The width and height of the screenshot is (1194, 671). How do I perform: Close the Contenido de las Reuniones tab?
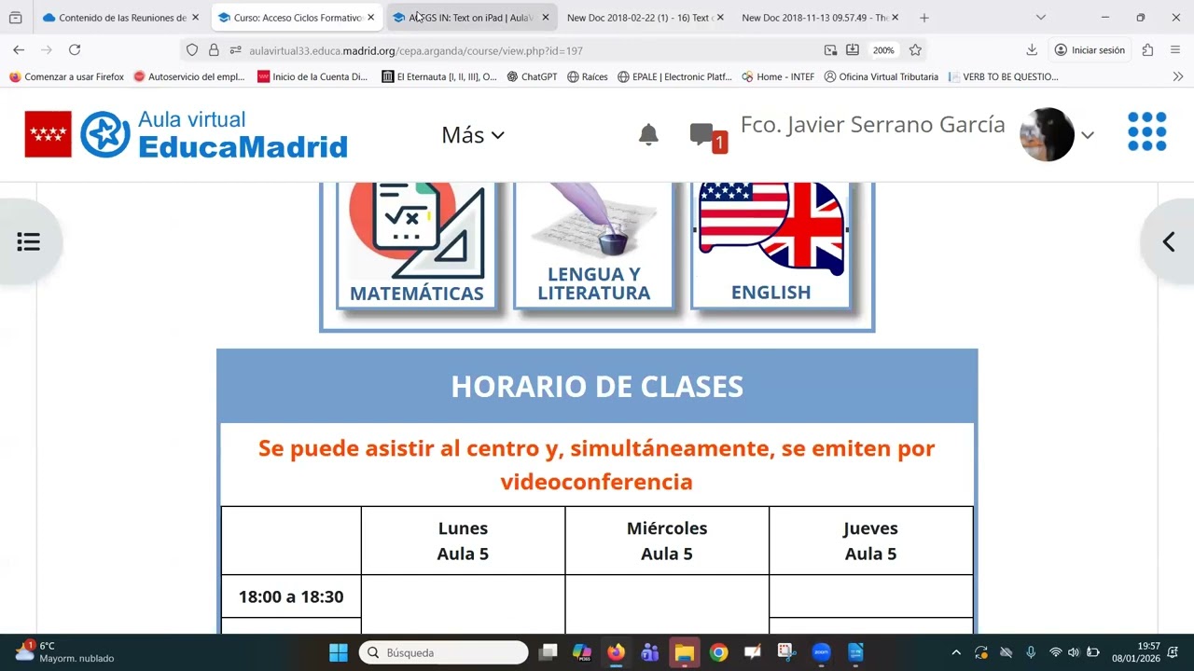[195, 18]
